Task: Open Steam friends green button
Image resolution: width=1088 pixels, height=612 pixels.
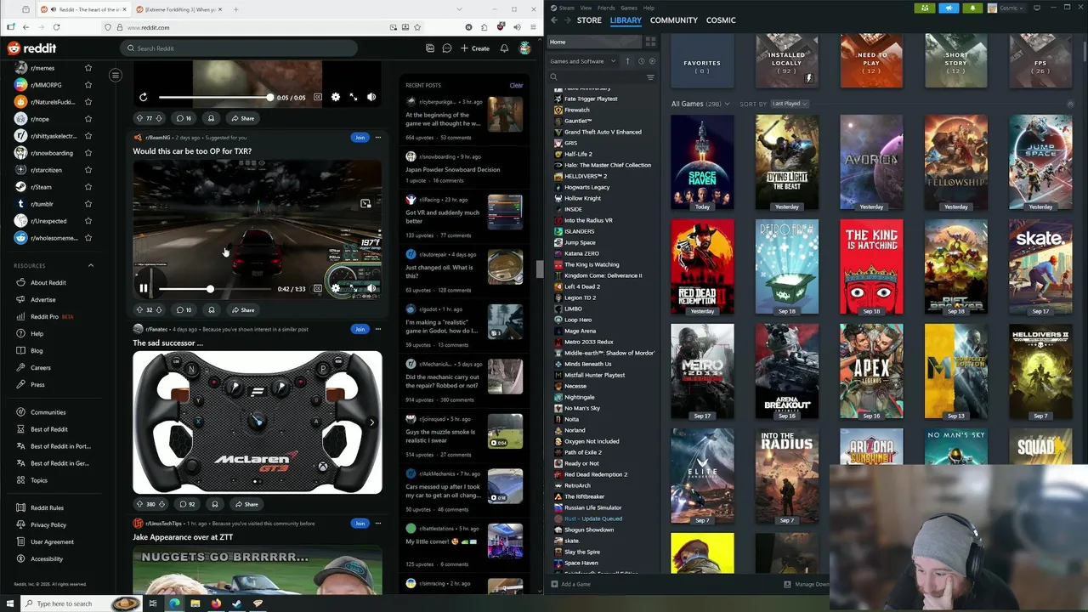Action: 925,8
